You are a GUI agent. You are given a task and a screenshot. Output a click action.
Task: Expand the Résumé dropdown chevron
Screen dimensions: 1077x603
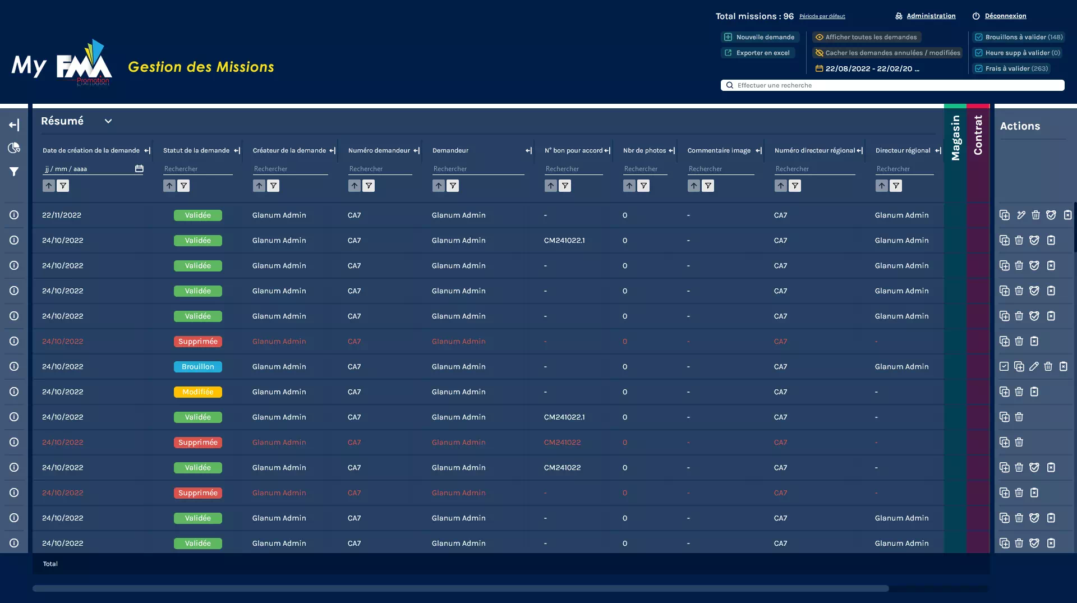108,121
